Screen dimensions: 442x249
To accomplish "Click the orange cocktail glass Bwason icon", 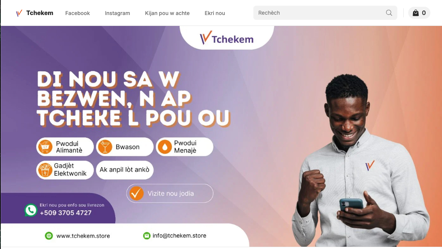I will tap(105, 147).
